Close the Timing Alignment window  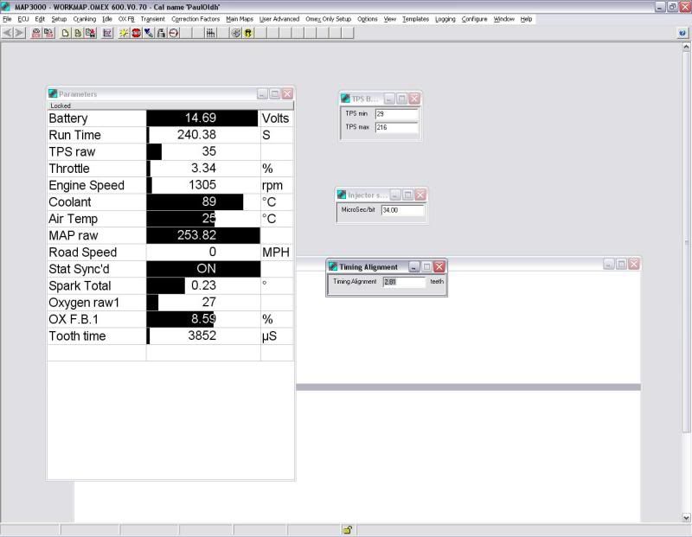[x=439, y=267]
